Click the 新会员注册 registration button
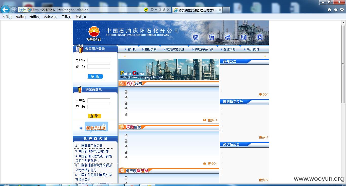 [x=96, y=128]
